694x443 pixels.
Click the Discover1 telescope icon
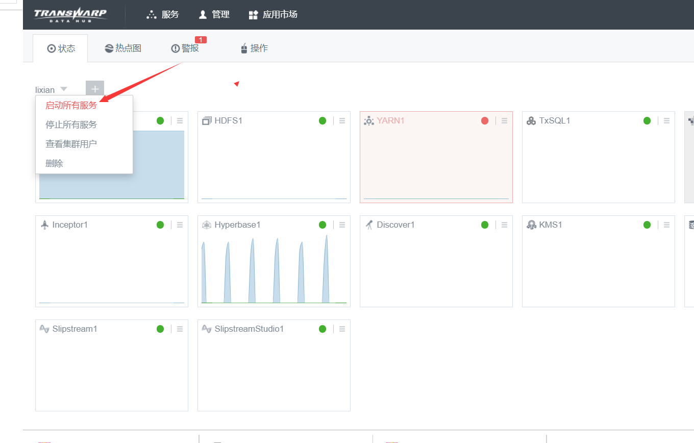pyautogui.click(x=369, y=225)
